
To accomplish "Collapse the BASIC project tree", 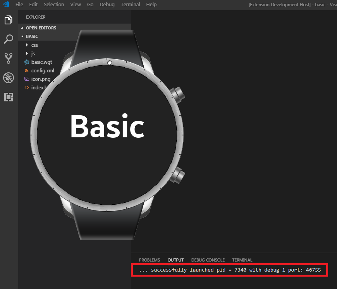I will (x=22, y=36).
